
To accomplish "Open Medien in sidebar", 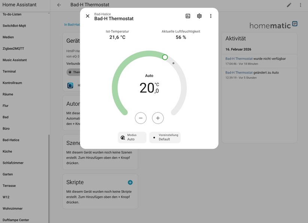I will [x=8, y=37].
